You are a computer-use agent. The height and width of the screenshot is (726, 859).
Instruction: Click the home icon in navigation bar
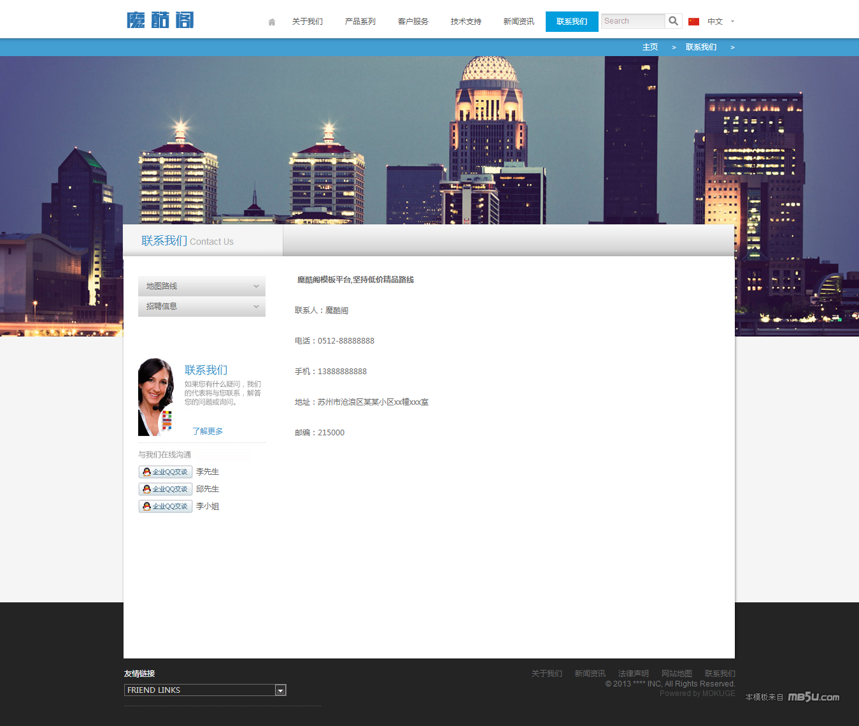272,22
